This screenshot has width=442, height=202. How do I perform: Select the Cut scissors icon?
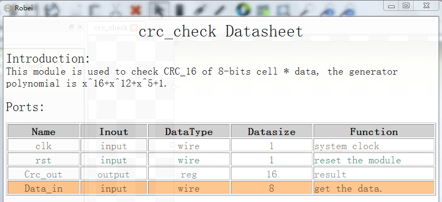coord(115,11)
